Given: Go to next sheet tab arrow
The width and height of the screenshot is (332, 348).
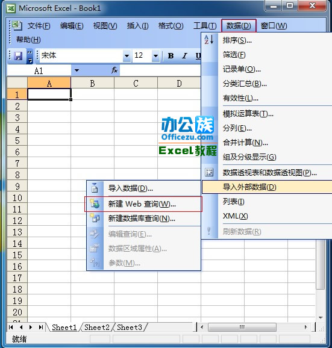Looking at the screenshot, I should click(31, 327).
